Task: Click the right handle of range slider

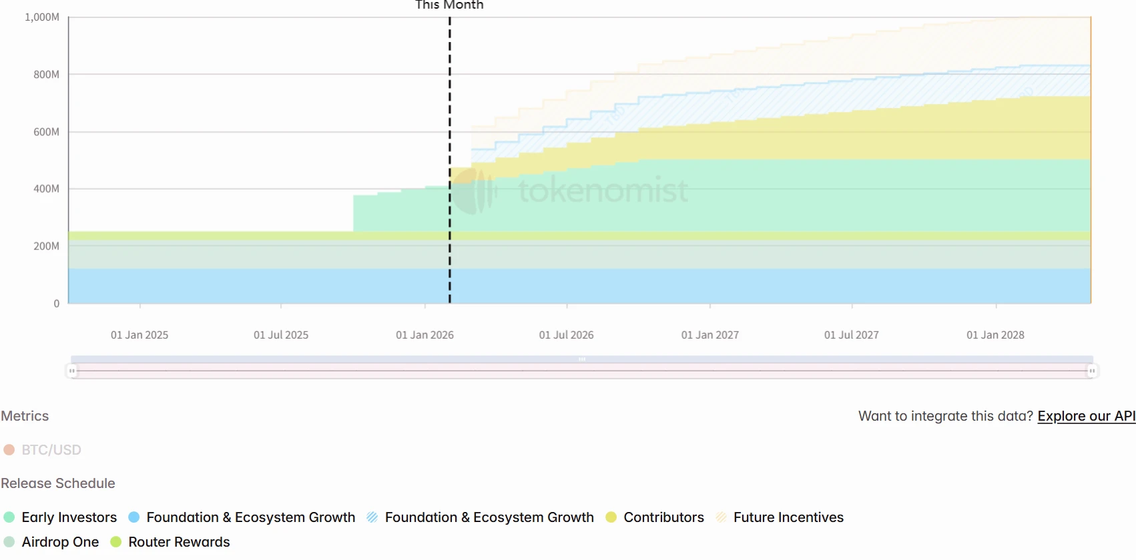Action: coord(1092,371)
